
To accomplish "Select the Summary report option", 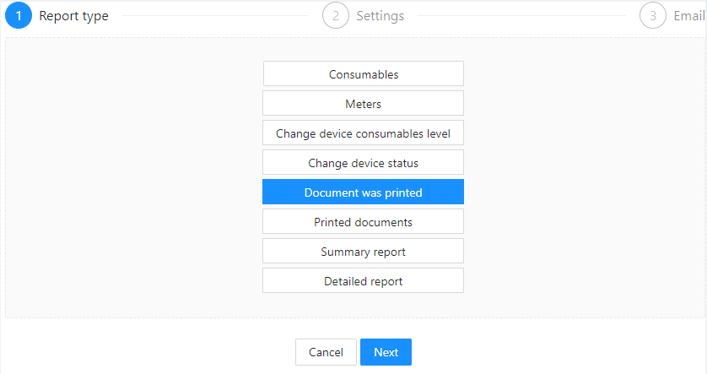I will [363, 251].
